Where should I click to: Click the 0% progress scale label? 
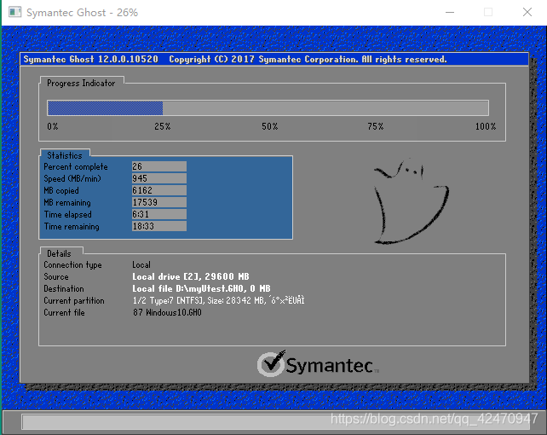pyautogui.click(x=53, y=126)
